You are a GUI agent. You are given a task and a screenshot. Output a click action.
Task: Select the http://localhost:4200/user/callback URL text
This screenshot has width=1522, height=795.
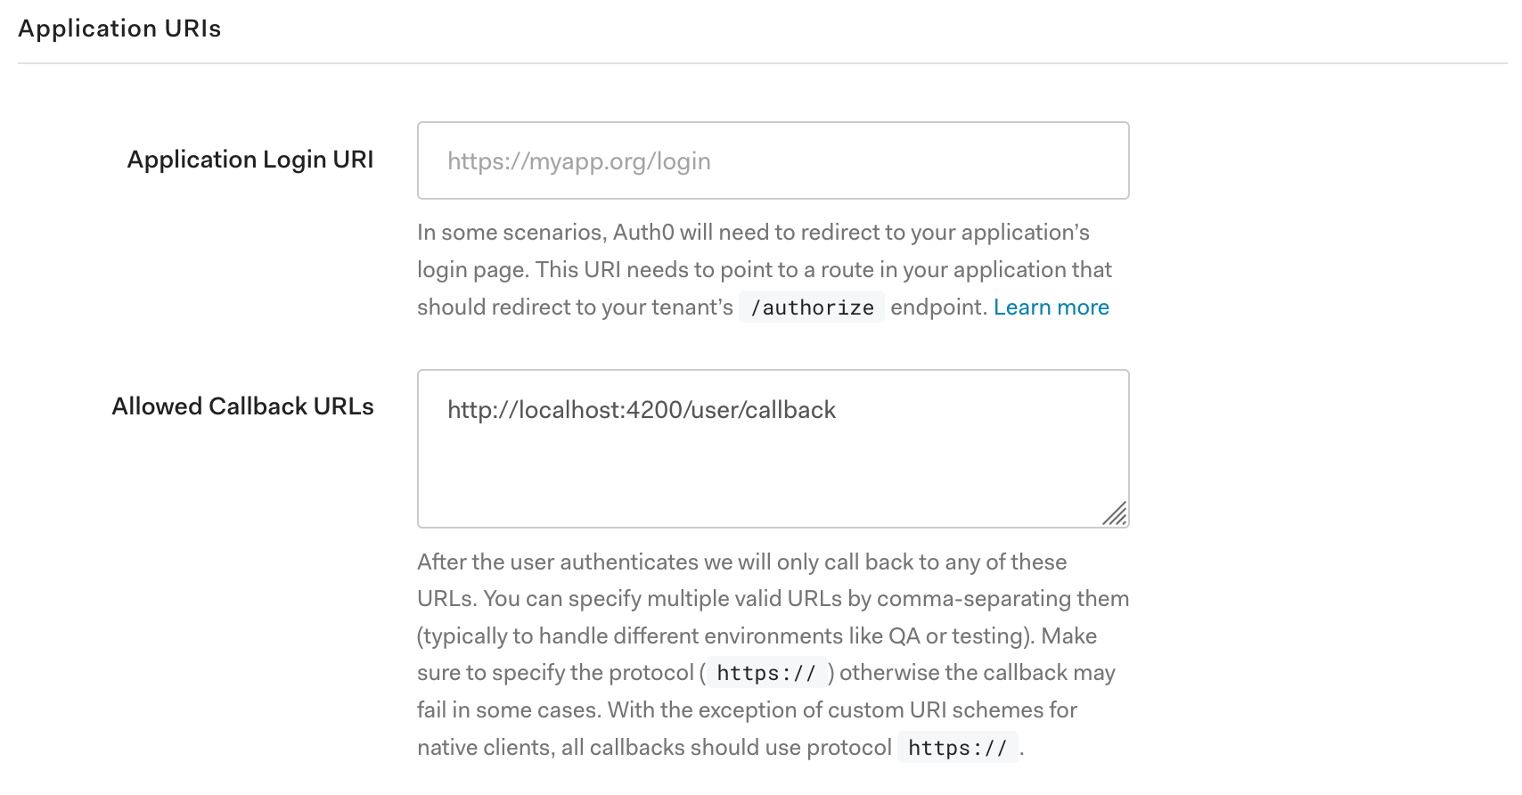[x=641, y=410]
